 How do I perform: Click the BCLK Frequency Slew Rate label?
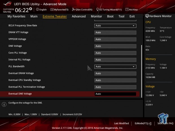click(x=23, y=25)
